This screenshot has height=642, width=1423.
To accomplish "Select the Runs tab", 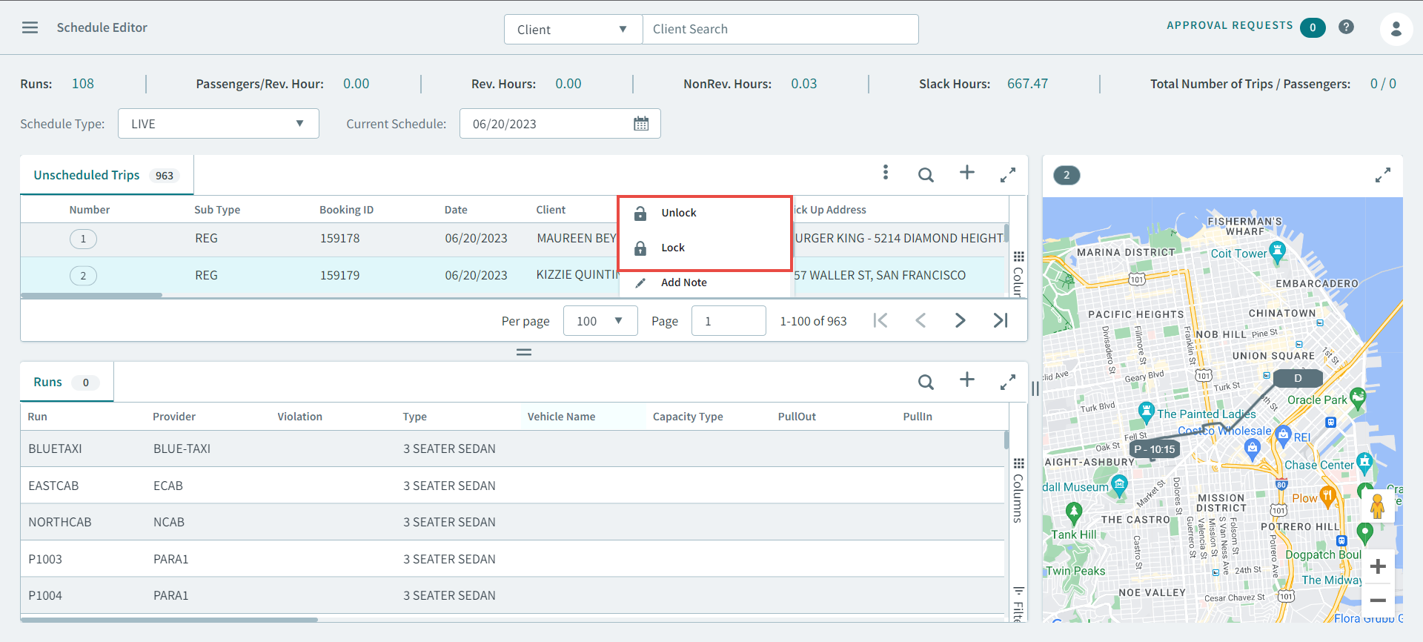I will coord(67,382).
